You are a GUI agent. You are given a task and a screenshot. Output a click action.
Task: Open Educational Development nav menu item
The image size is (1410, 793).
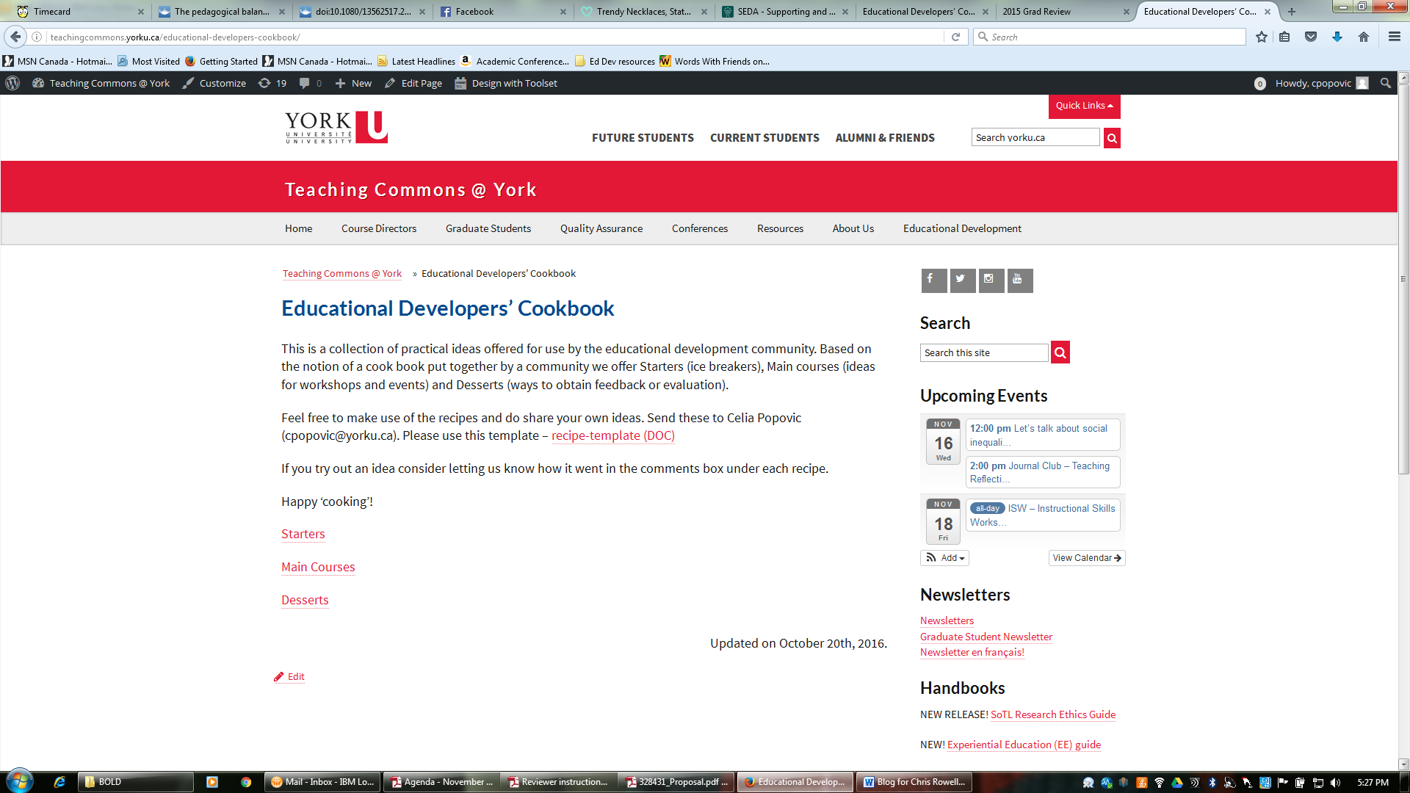[962, 228]
